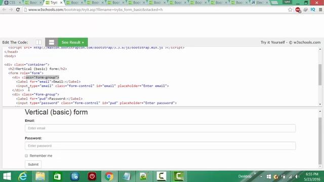The width and height of the screenshot is (324, 182).
Task: Open the control panel gear taskbar icon
Action: (x=75, y=176)
